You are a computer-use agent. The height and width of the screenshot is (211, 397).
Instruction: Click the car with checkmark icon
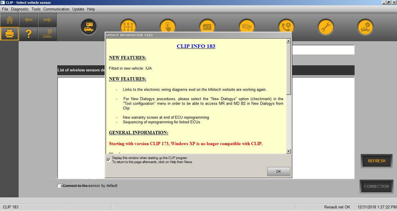[365, 27]
